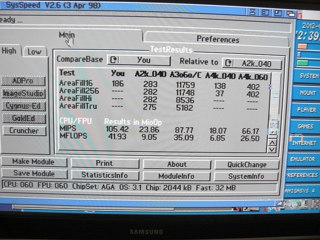Viewport: 320px width, 240px height.
Task: Click the Print button
Action: (x=105, y=164)
